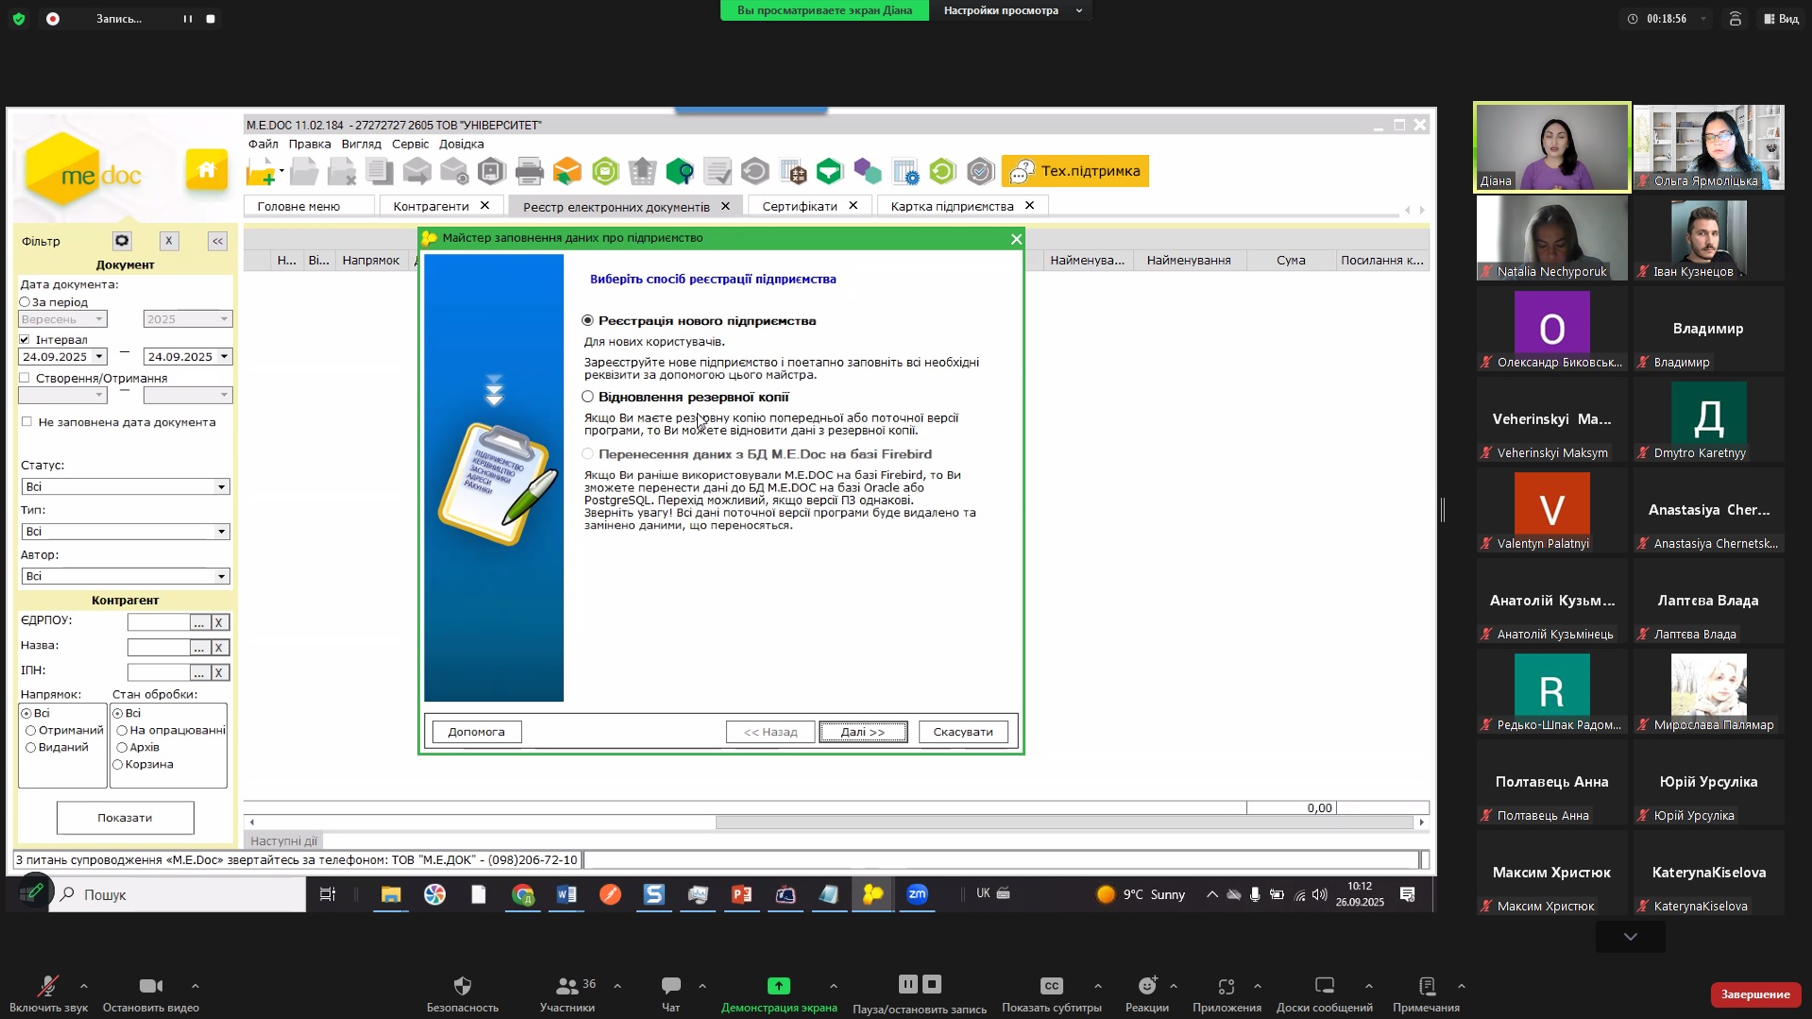Click the green hexagon search icon

click(x=679, y=172)
